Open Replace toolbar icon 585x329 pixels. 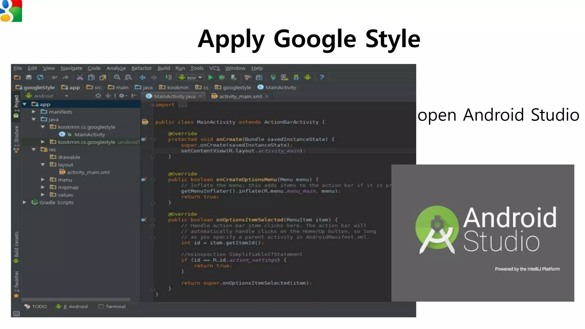[128, 77]
